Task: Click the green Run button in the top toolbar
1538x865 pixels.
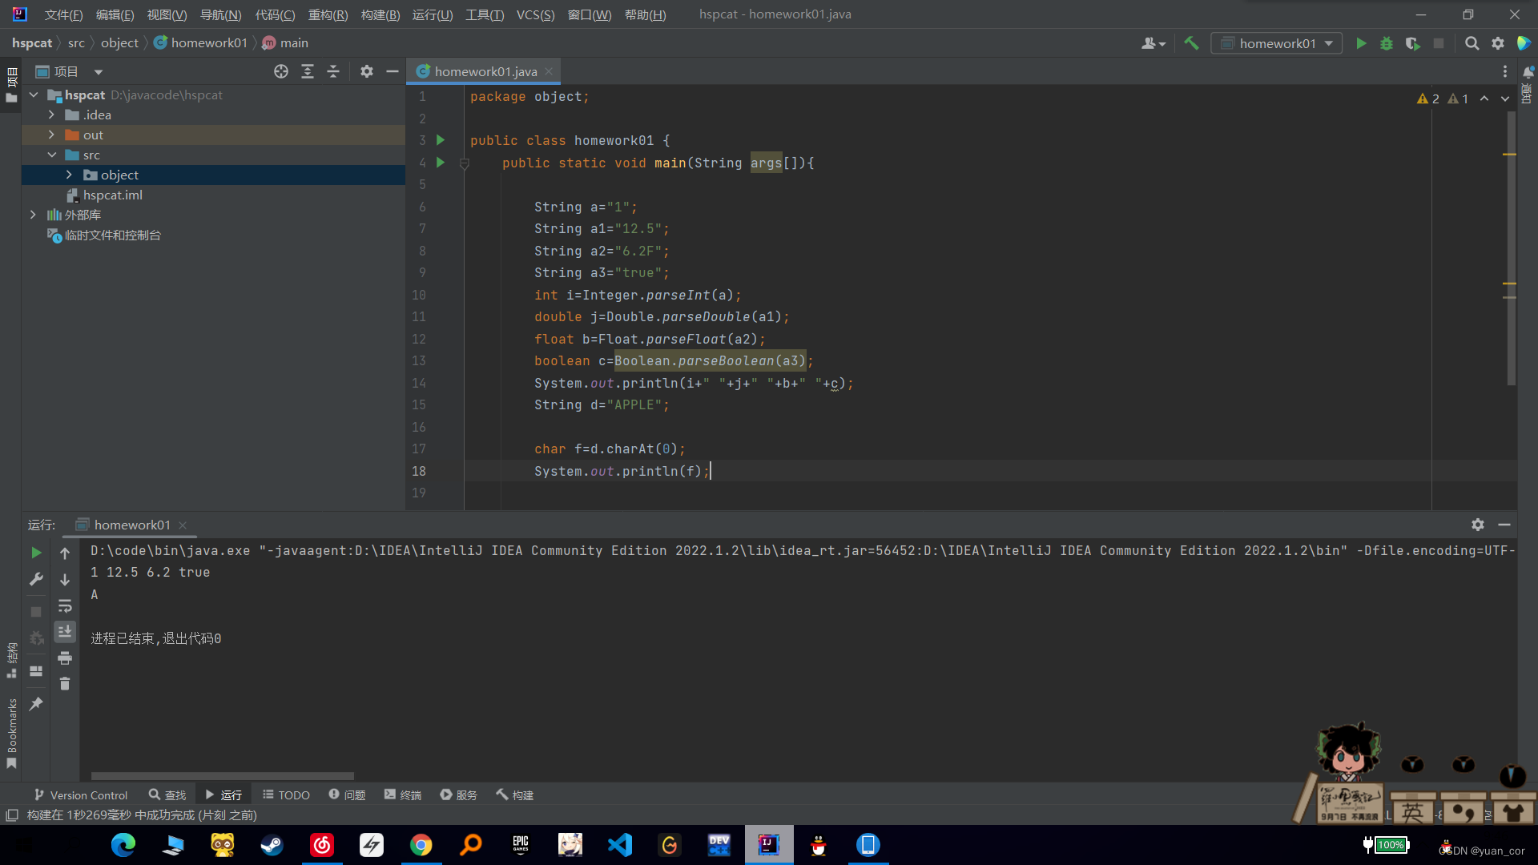Action: [1361, 44]
